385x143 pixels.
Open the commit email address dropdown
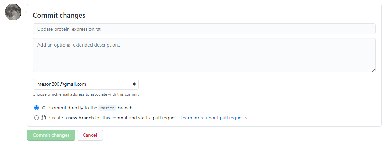[86, 84]
